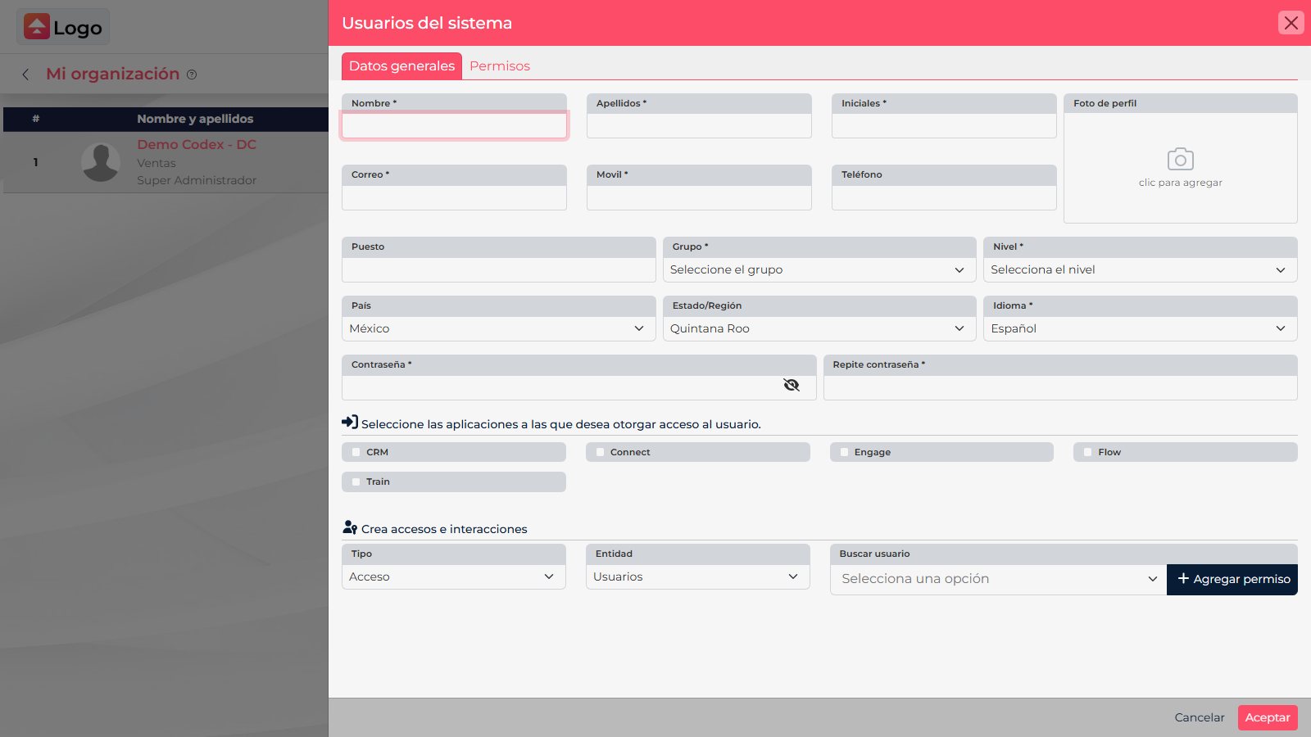Viewport: 1311px width, 737px height.
Task: Open the help icon next to Mi organización
Action: (x=192, y=75)
